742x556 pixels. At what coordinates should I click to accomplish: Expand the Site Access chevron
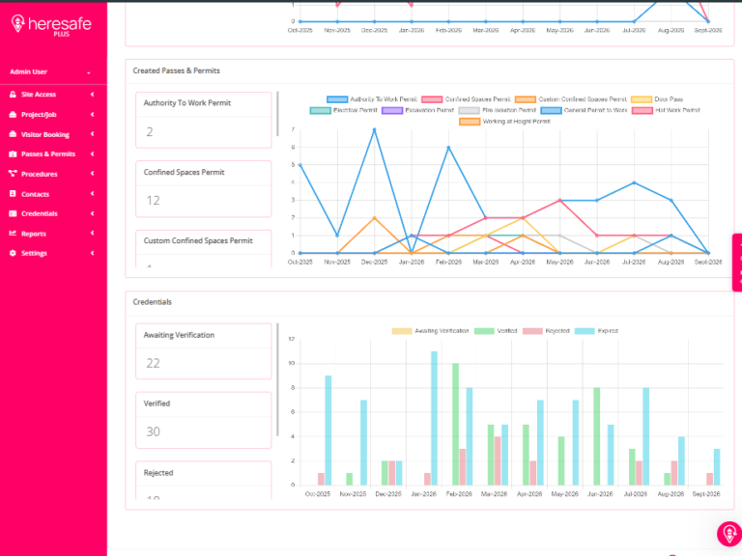click(93, 94)
